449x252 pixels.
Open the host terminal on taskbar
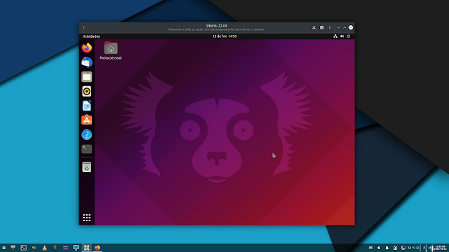click(x=23, y=248)
